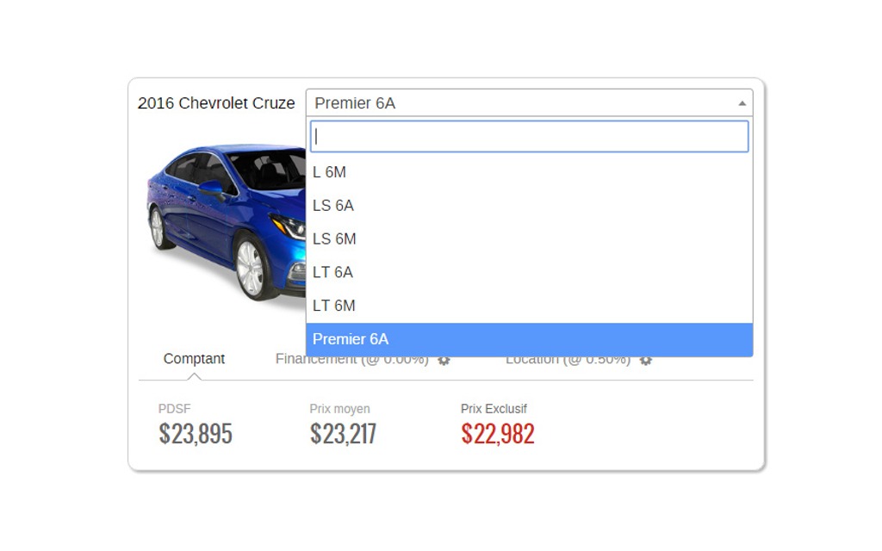Switch to the Location tab
Screen dimensions: 882x551
point(567,360)
